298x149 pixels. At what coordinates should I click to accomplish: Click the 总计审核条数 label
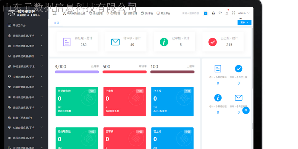tap(112, 111)
